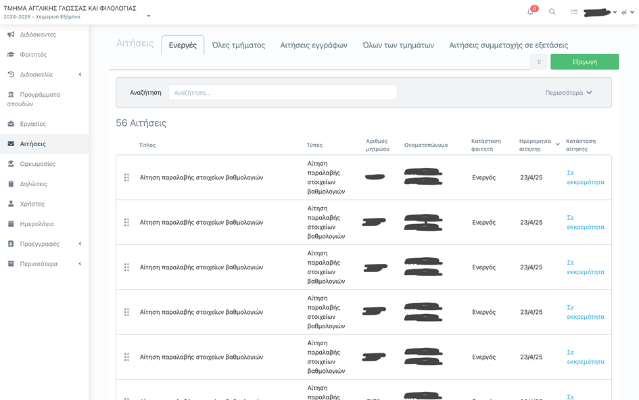Click the calendar icon for Ημερολόγια
639x400 pixels.
[x=11, y=223]
